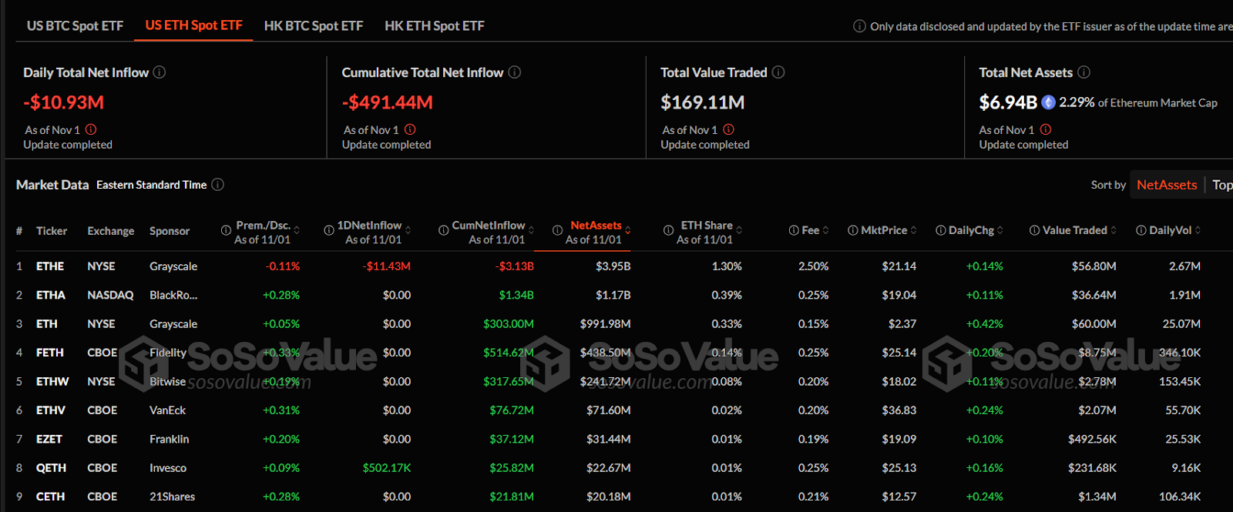Click Exchange column header

click(110, 231)
